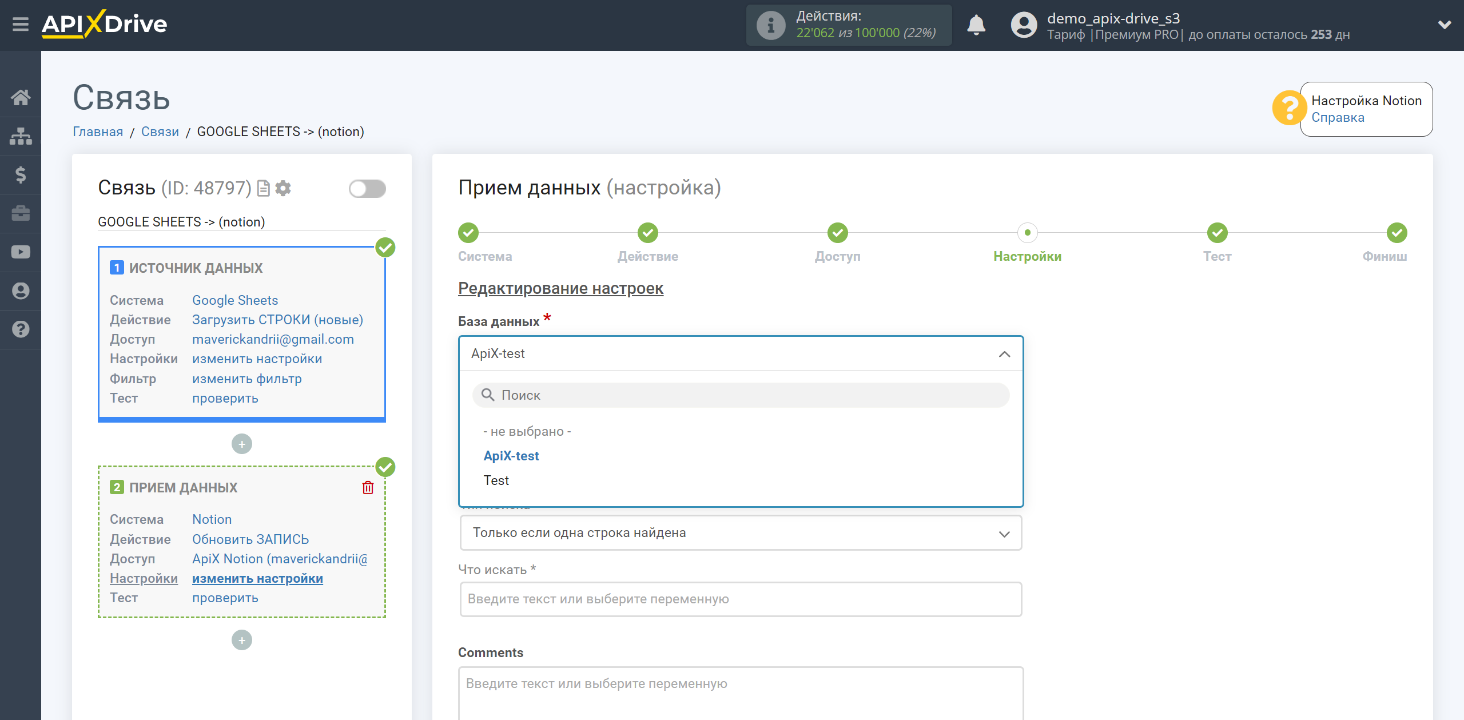Open Загрузить СТРОКИ (новые) action link
Screen dimensions: 1464x720
pos(277,320)
